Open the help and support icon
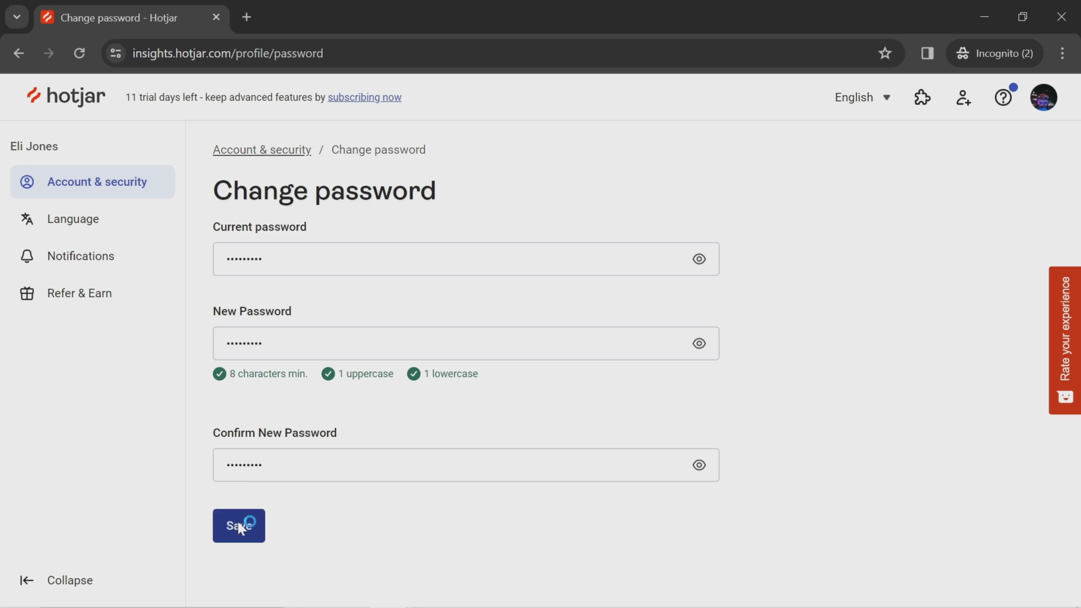The image size is (1081, 608). click(1003, 97)
